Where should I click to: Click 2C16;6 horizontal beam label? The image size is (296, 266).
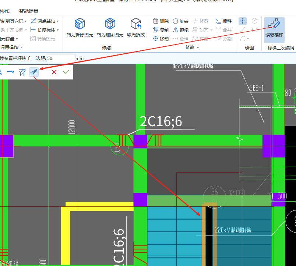[x=161, y=121]
